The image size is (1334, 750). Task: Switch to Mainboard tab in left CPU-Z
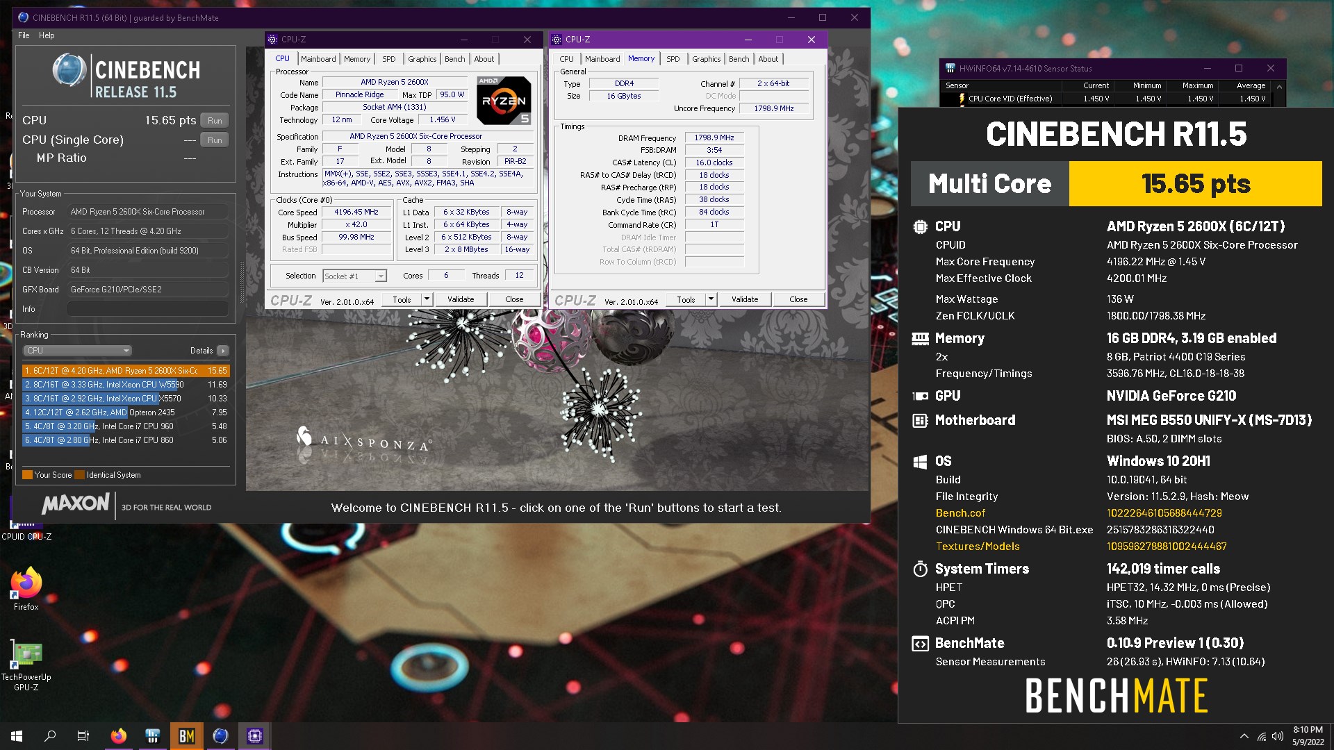318,59
